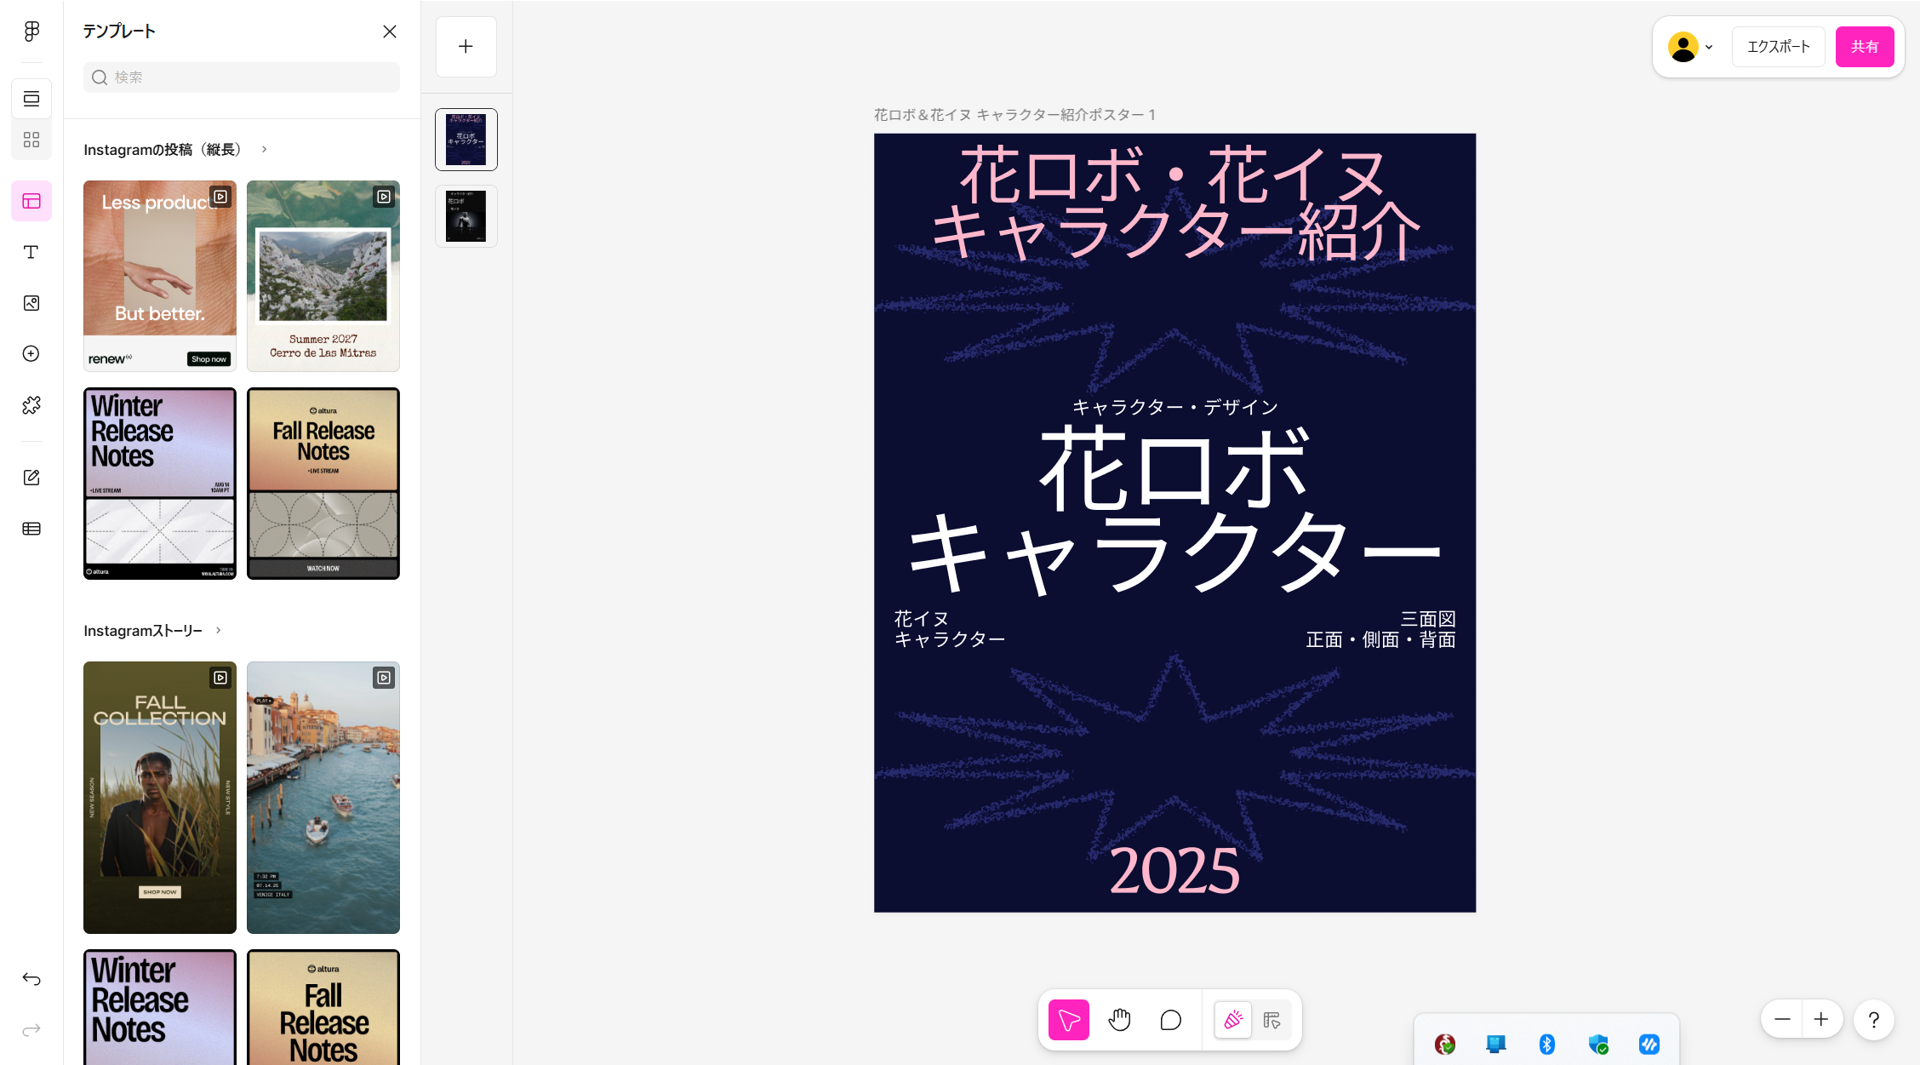Select the second page thumbnail
This screenshot has height=1065, width=1920.
tap(466, 216)
